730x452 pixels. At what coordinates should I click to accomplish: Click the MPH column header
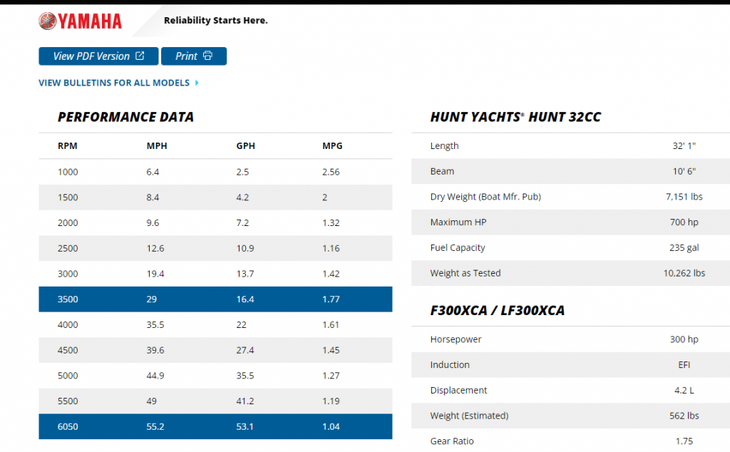[157, 146]
